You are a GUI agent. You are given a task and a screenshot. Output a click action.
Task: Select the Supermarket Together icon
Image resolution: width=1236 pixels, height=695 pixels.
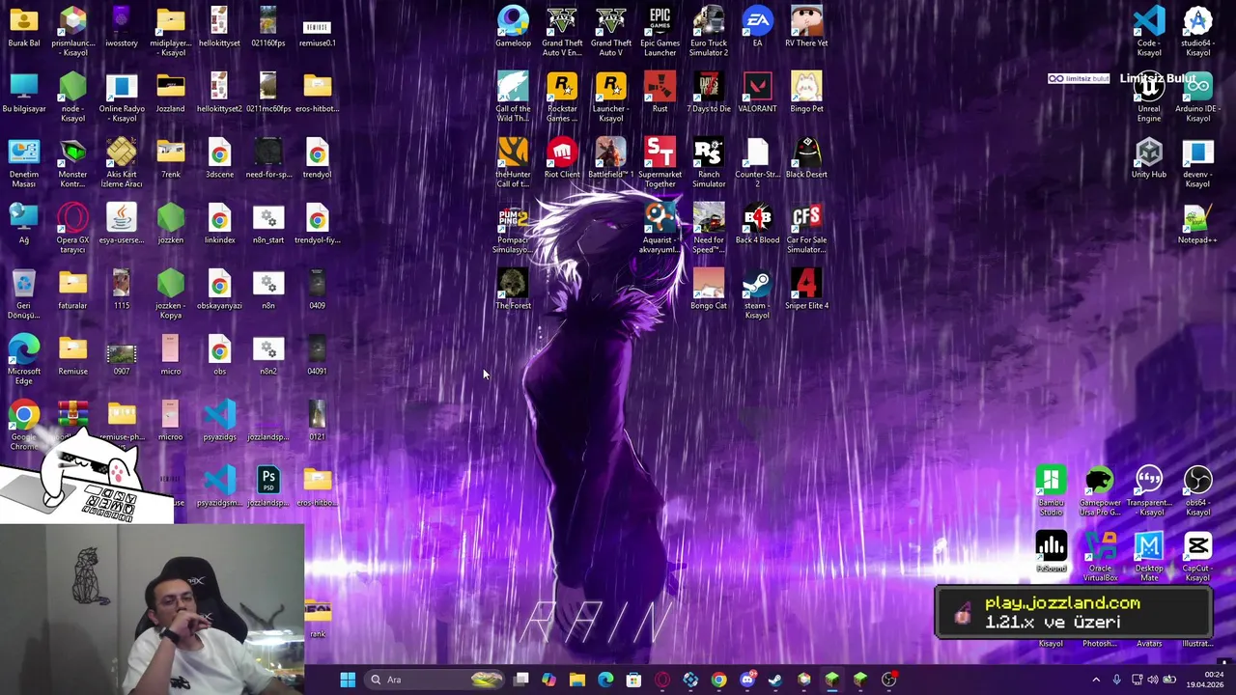click(660, 162)
